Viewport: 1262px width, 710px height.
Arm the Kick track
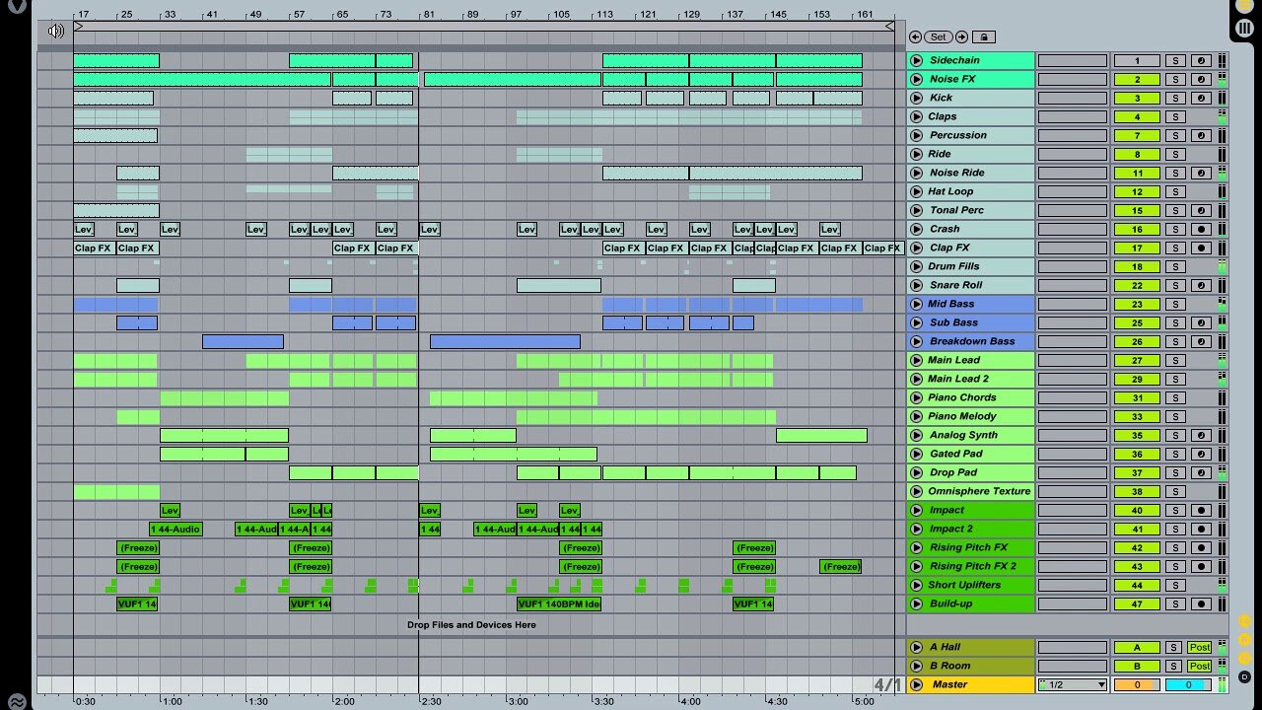pos(1200,98)
